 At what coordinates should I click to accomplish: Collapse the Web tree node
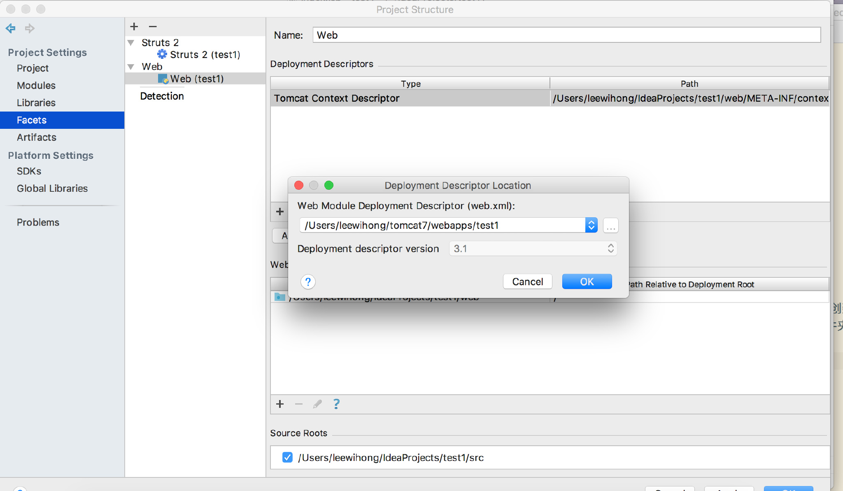point(131,67)
